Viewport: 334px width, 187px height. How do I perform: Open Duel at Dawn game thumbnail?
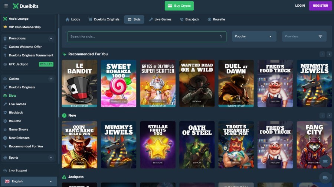pos(236,84)
